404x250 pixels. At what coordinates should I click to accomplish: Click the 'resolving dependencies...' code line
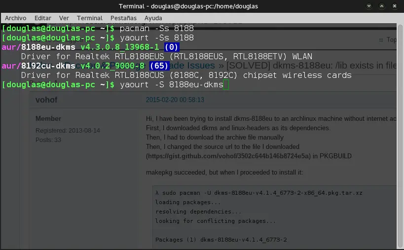pos(198,212)
